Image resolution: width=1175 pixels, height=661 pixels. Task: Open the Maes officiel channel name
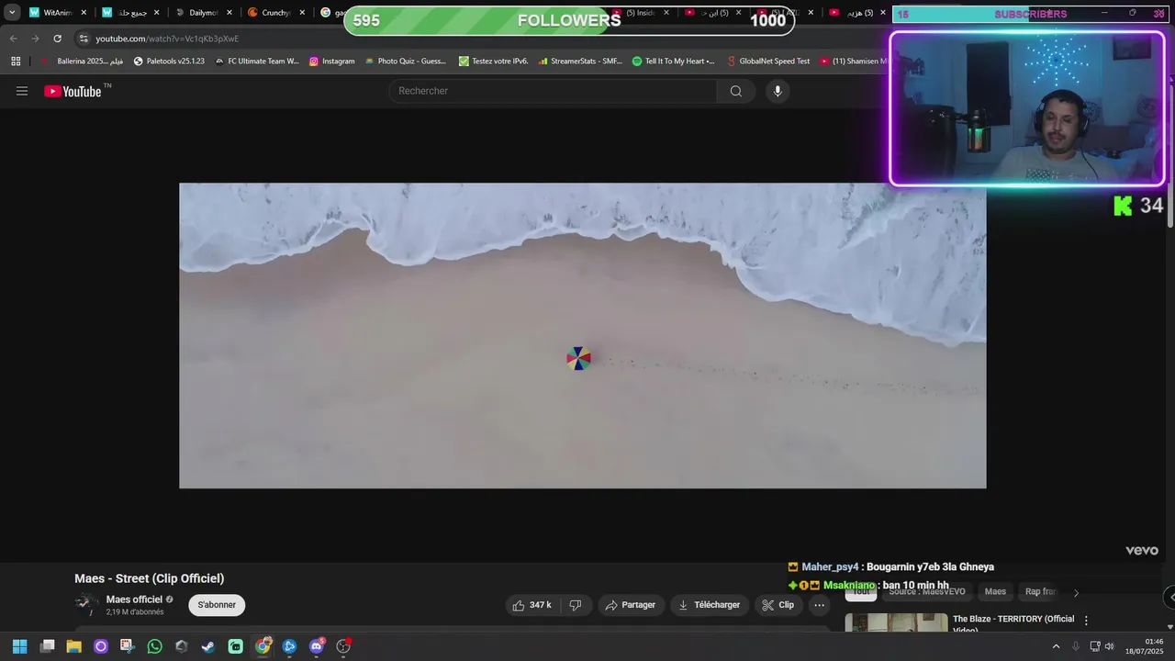pyautogui.click(x=134, y=599)
